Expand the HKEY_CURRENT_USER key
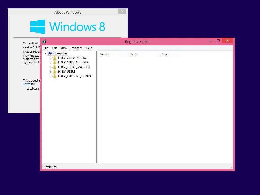Viewport: 260px width, 195px height. tap(51, 63)
